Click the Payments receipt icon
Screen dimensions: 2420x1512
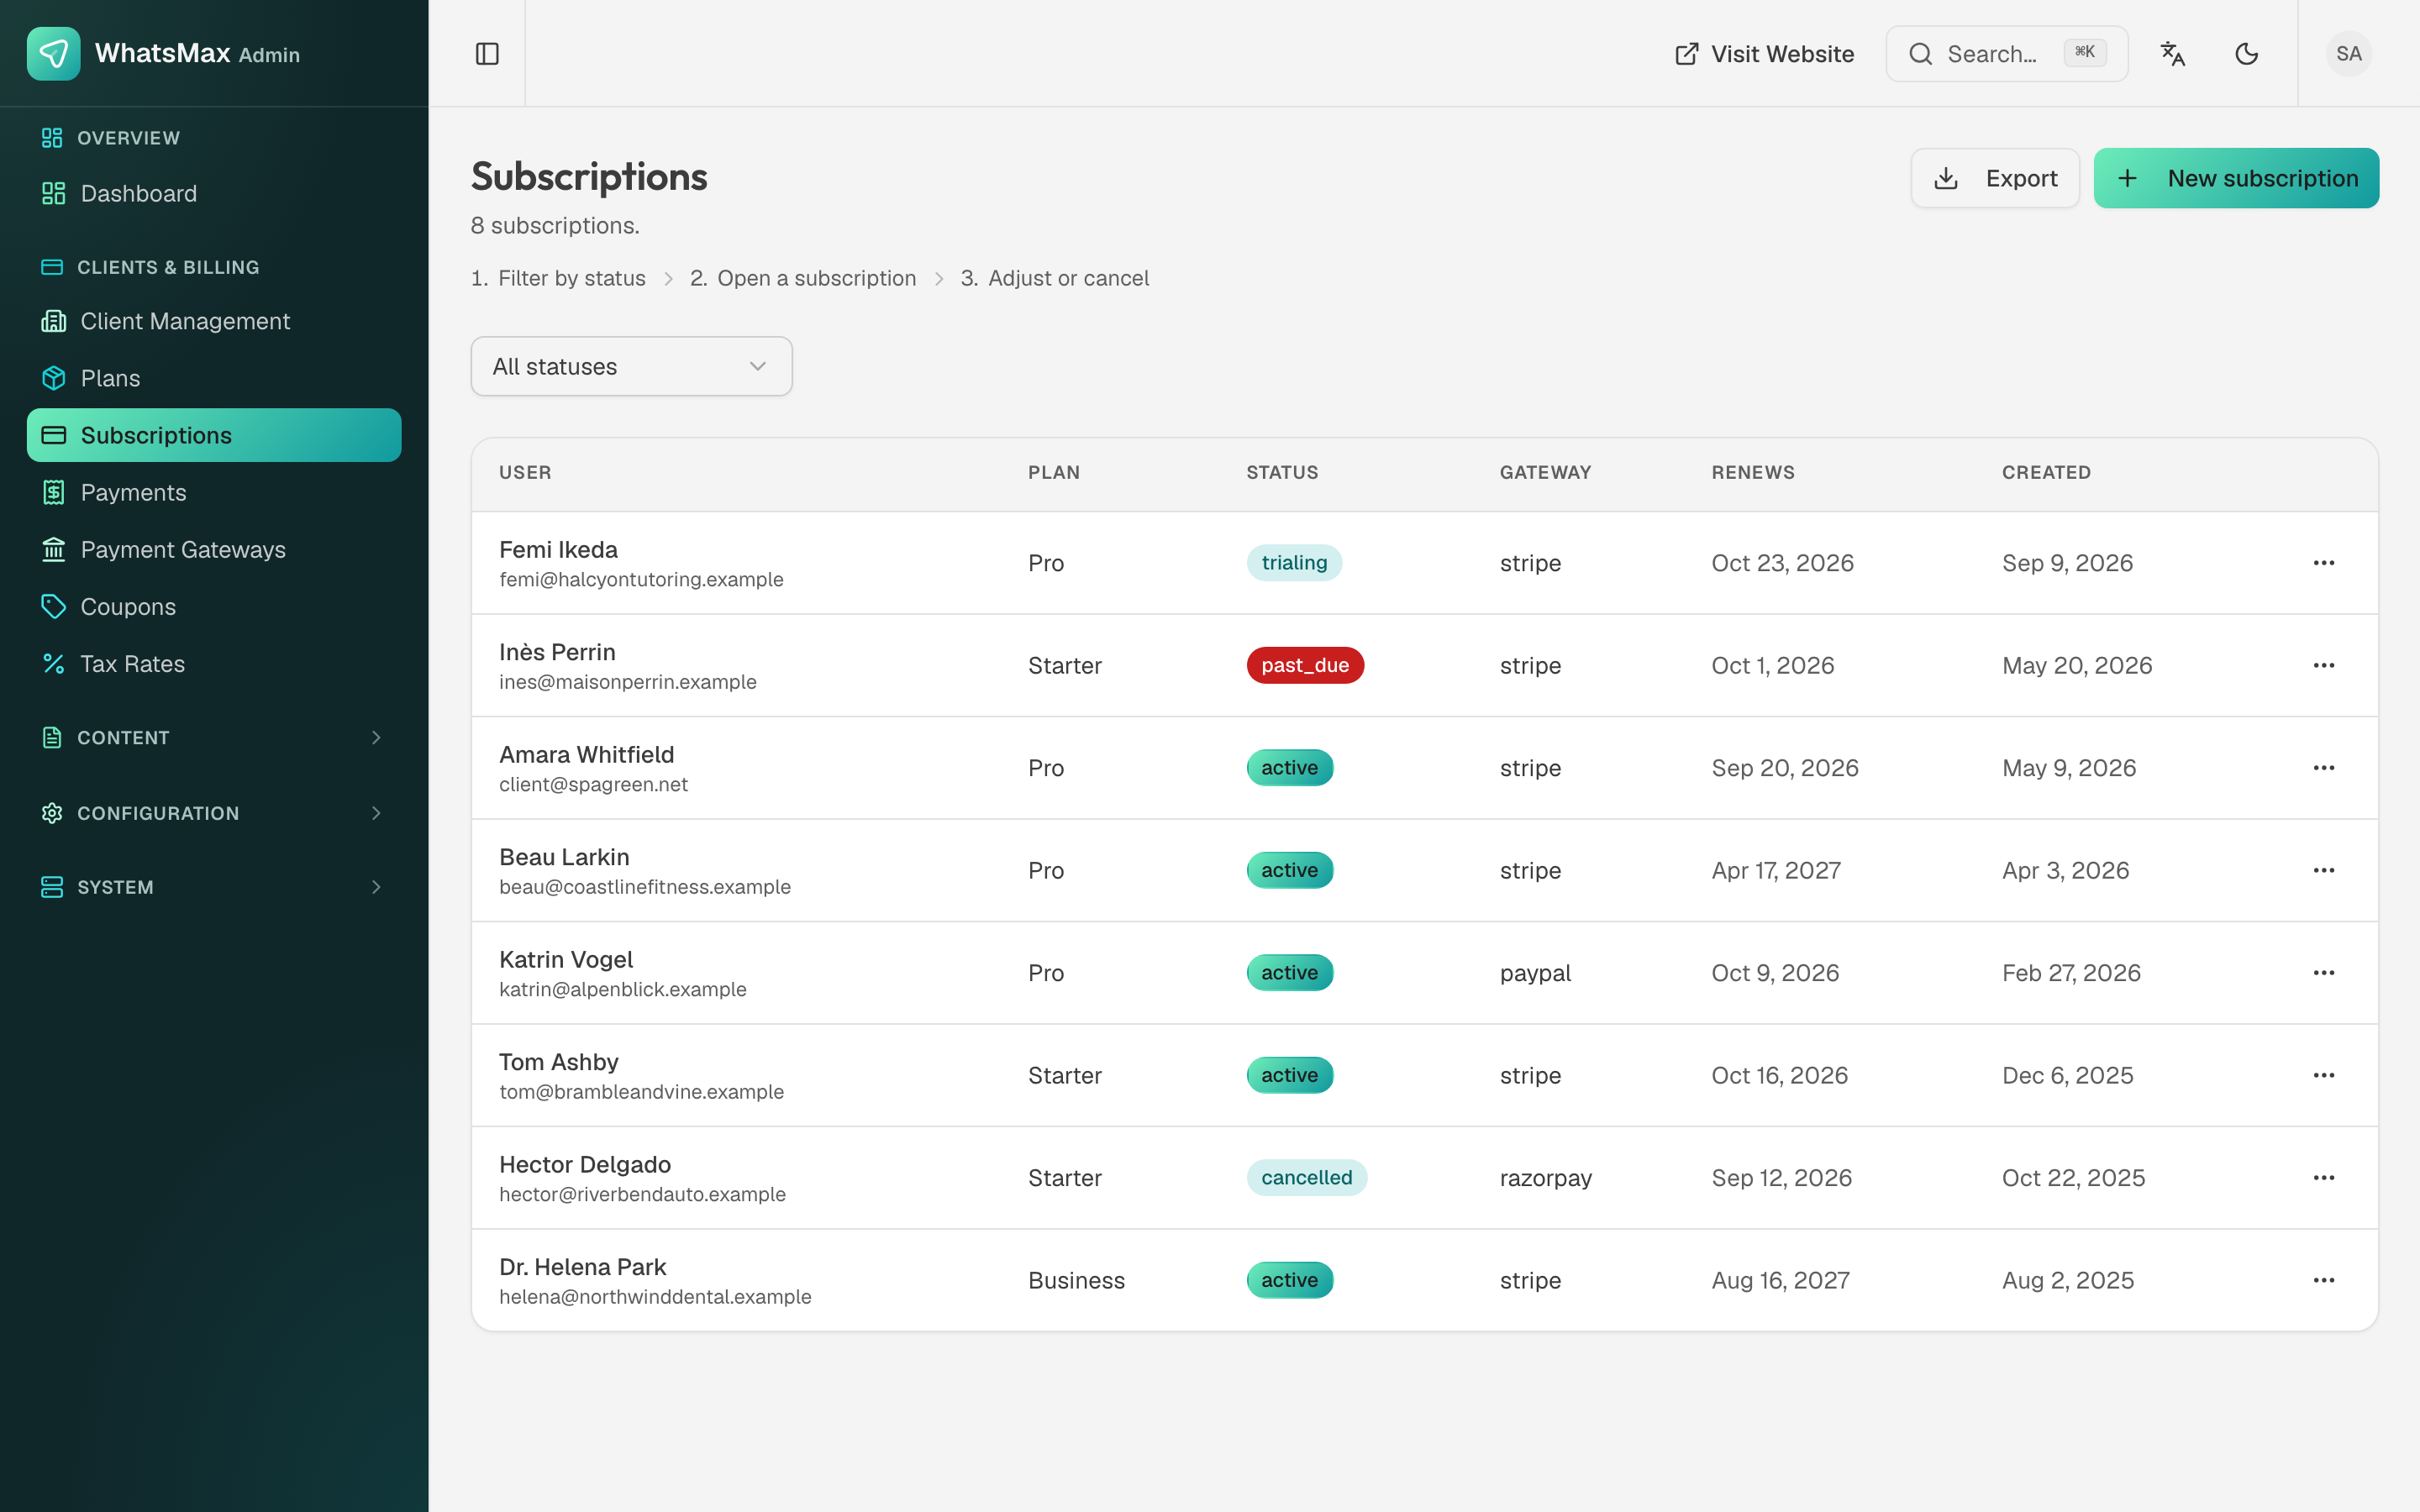click(x=53, y=493)
